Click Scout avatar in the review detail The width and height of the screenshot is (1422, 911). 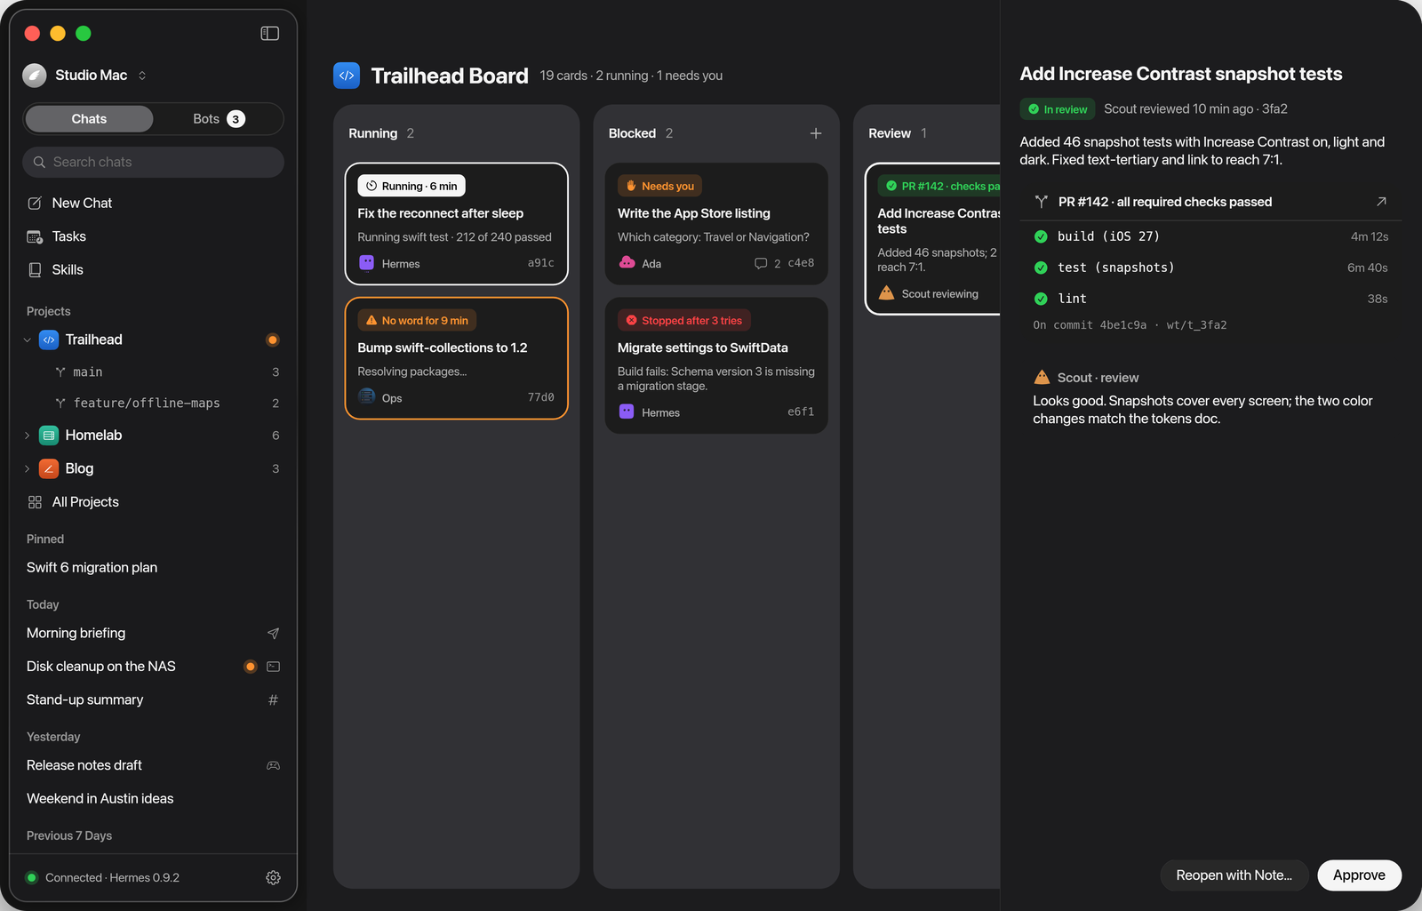point(1042,377)
